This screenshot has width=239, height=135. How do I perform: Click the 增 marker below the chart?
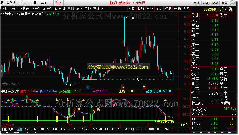[145, 87]
